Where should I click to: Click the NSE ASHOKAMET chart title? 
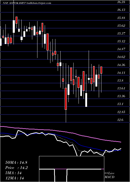[x=26, y=3]
